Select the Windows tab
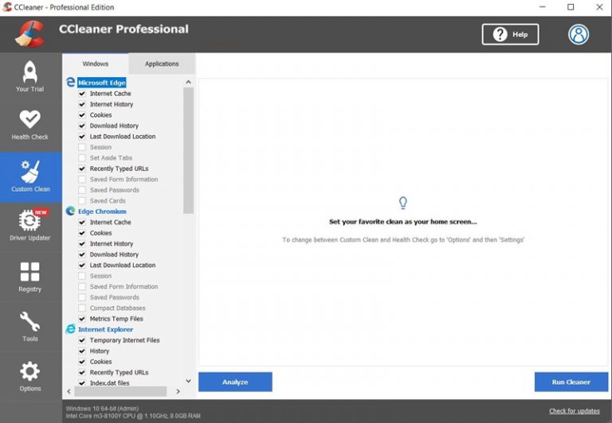The width and height of the screenshot is (612, 423). (96, 64)
